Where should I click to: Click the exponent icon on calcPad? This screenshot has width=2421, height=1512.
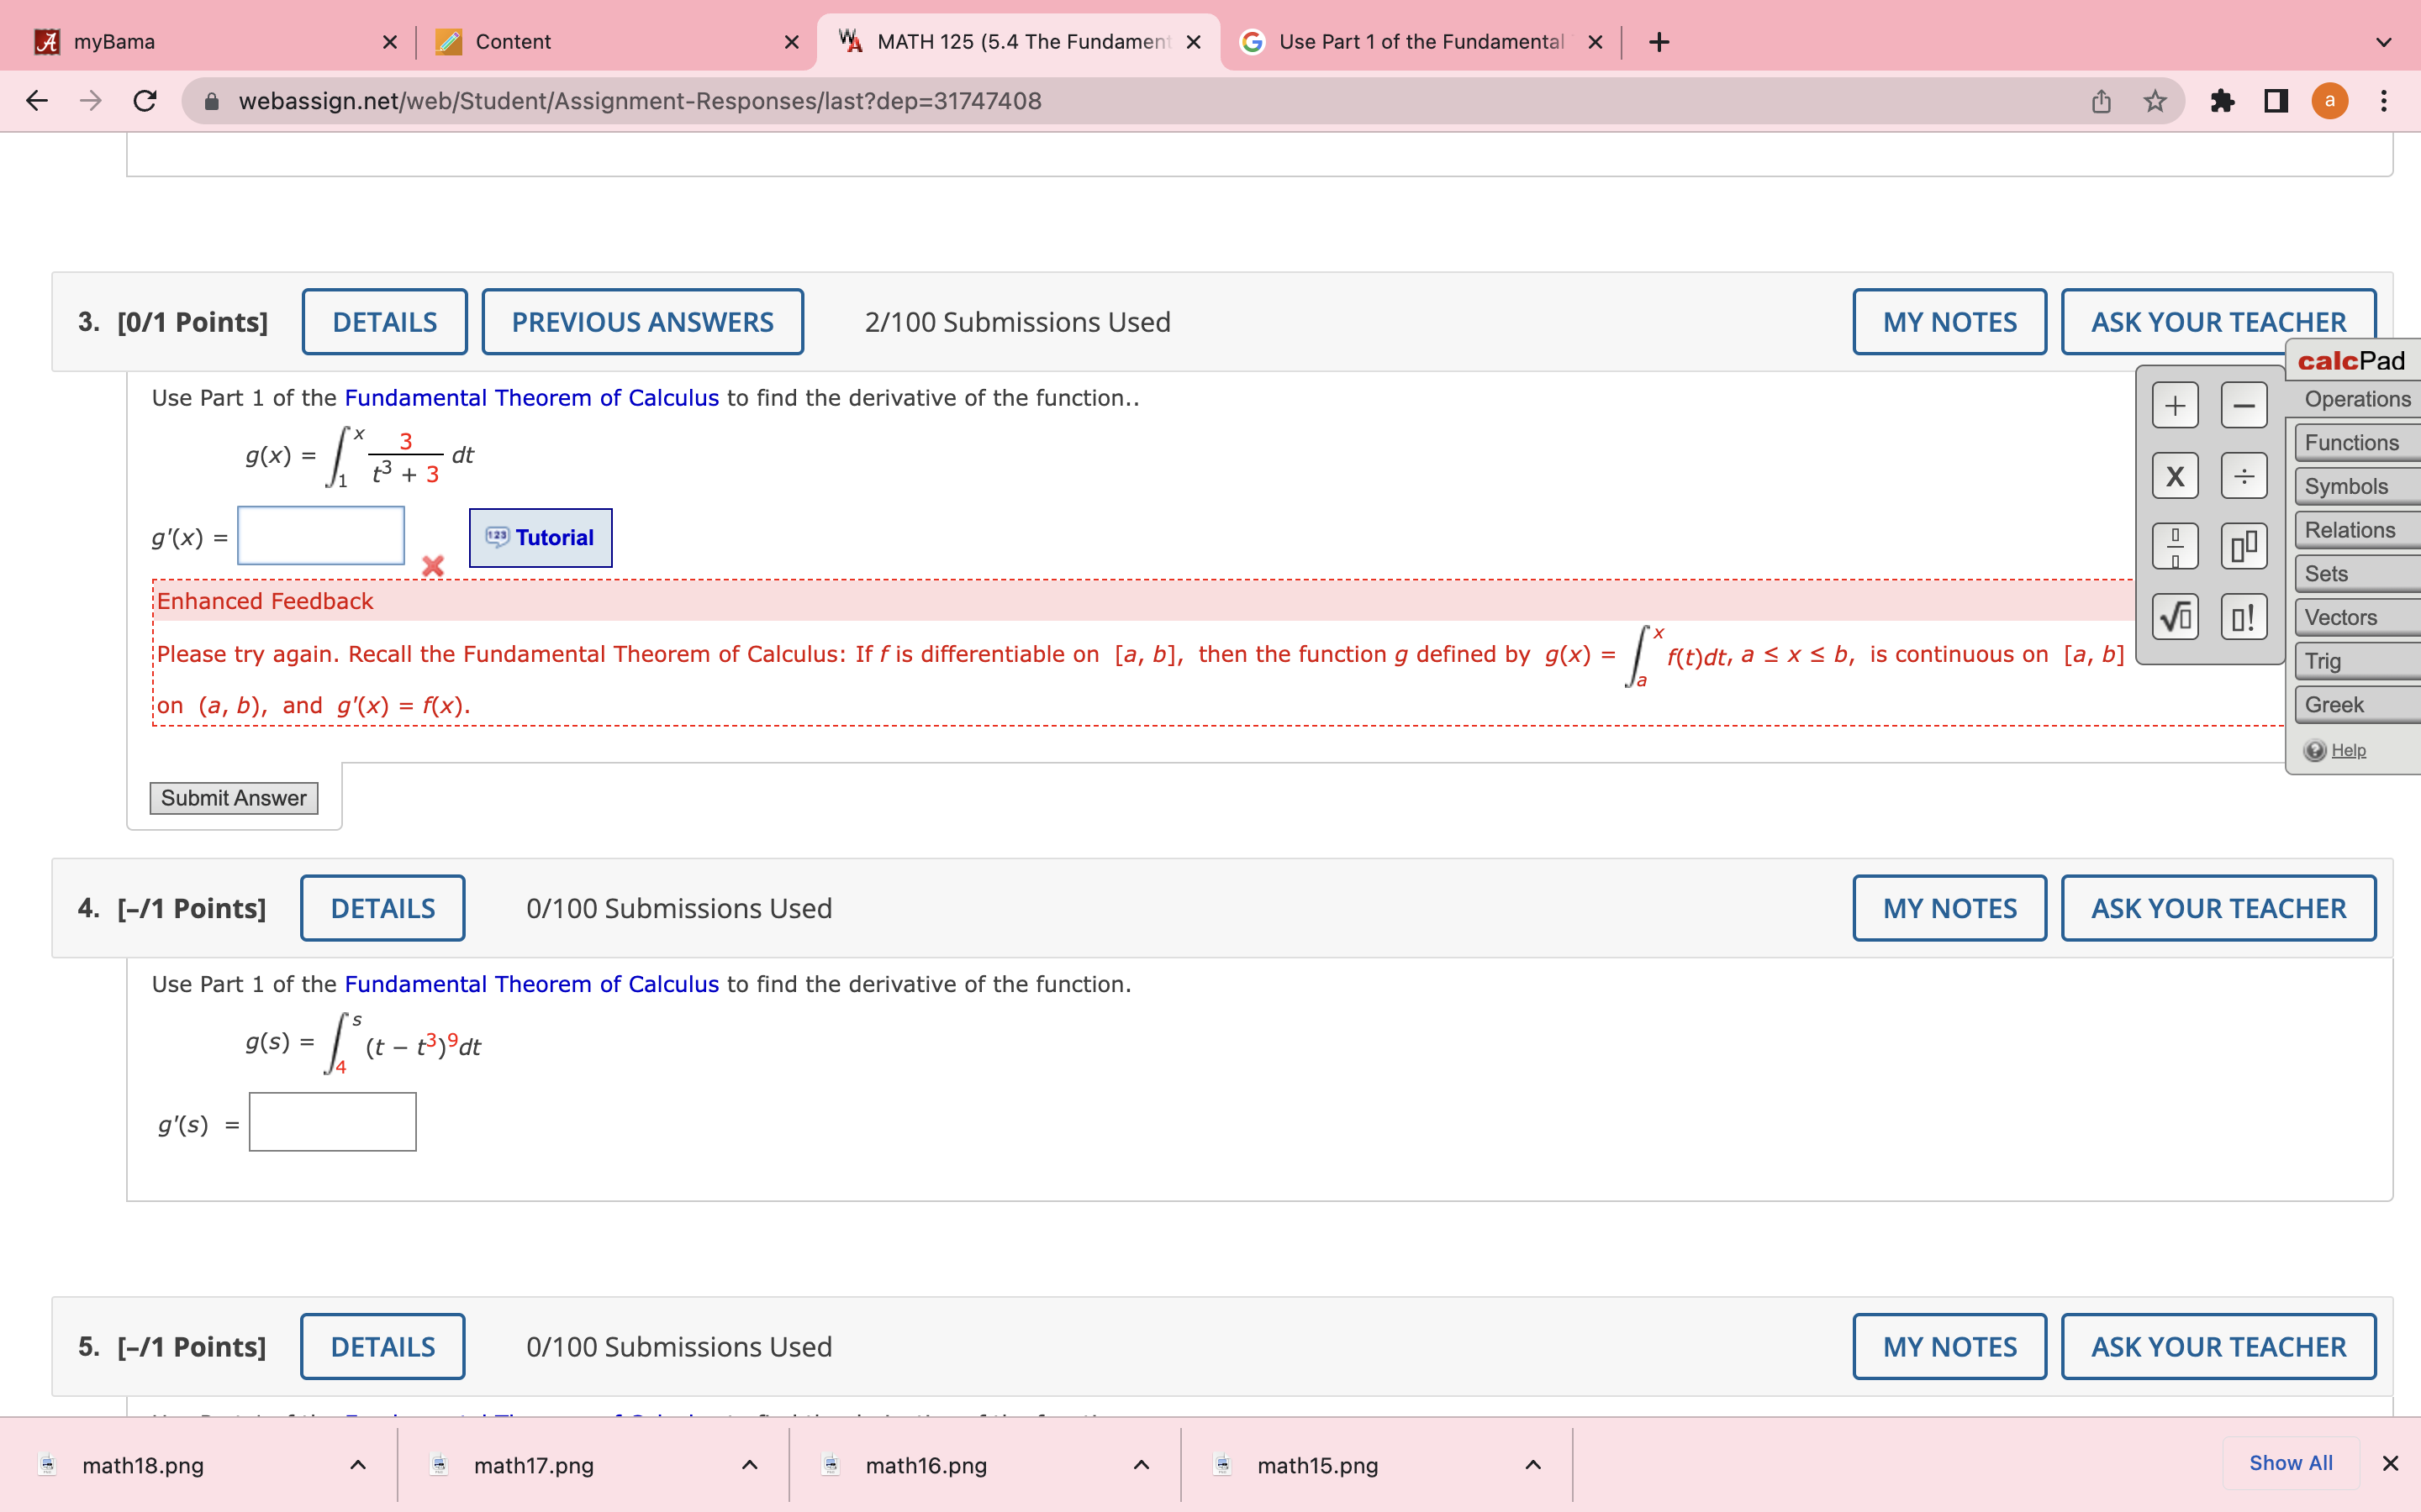tap(2243, 546)
